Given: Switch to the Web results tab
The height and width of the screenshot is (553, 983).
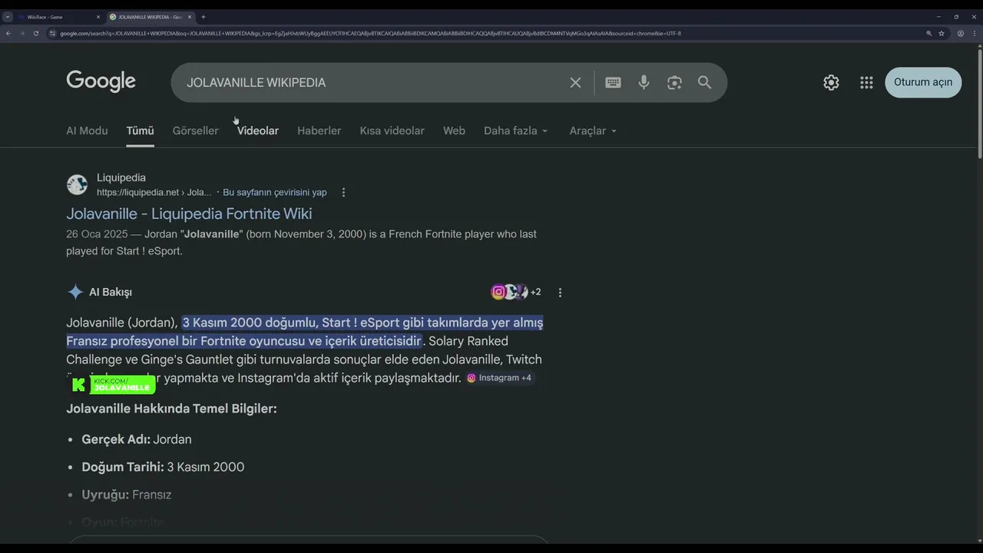Looking at the screenshot, I should coord(454,131).
